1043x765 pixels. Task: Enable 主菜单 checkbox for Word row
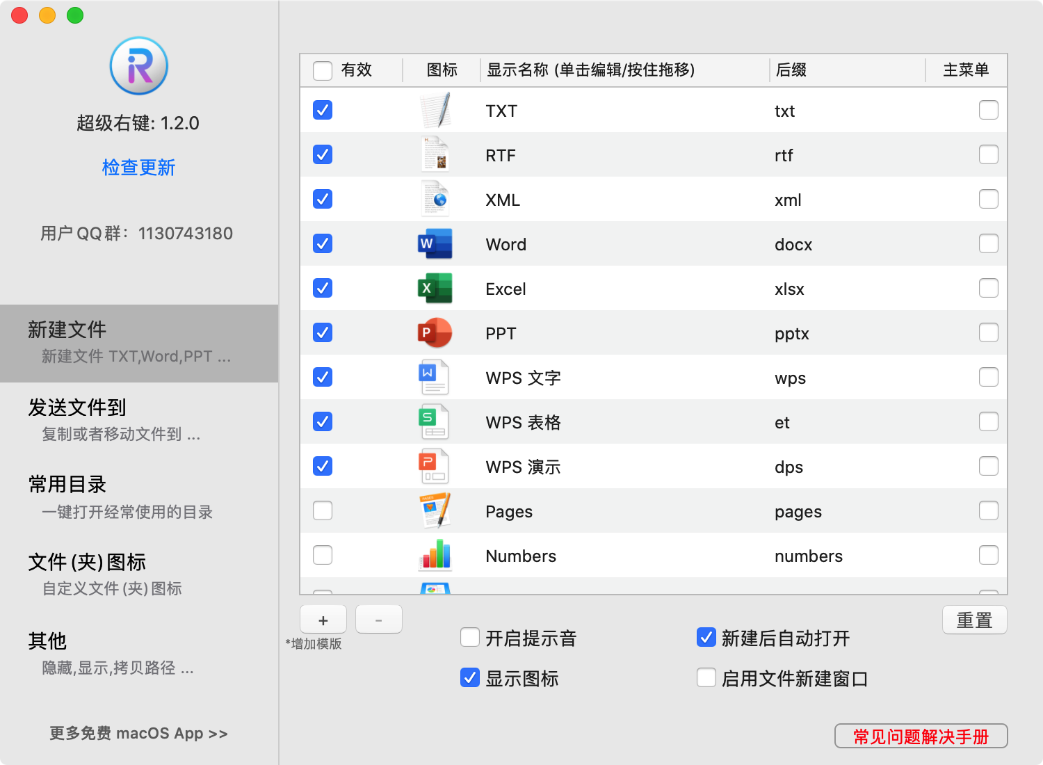coord(989,243)
